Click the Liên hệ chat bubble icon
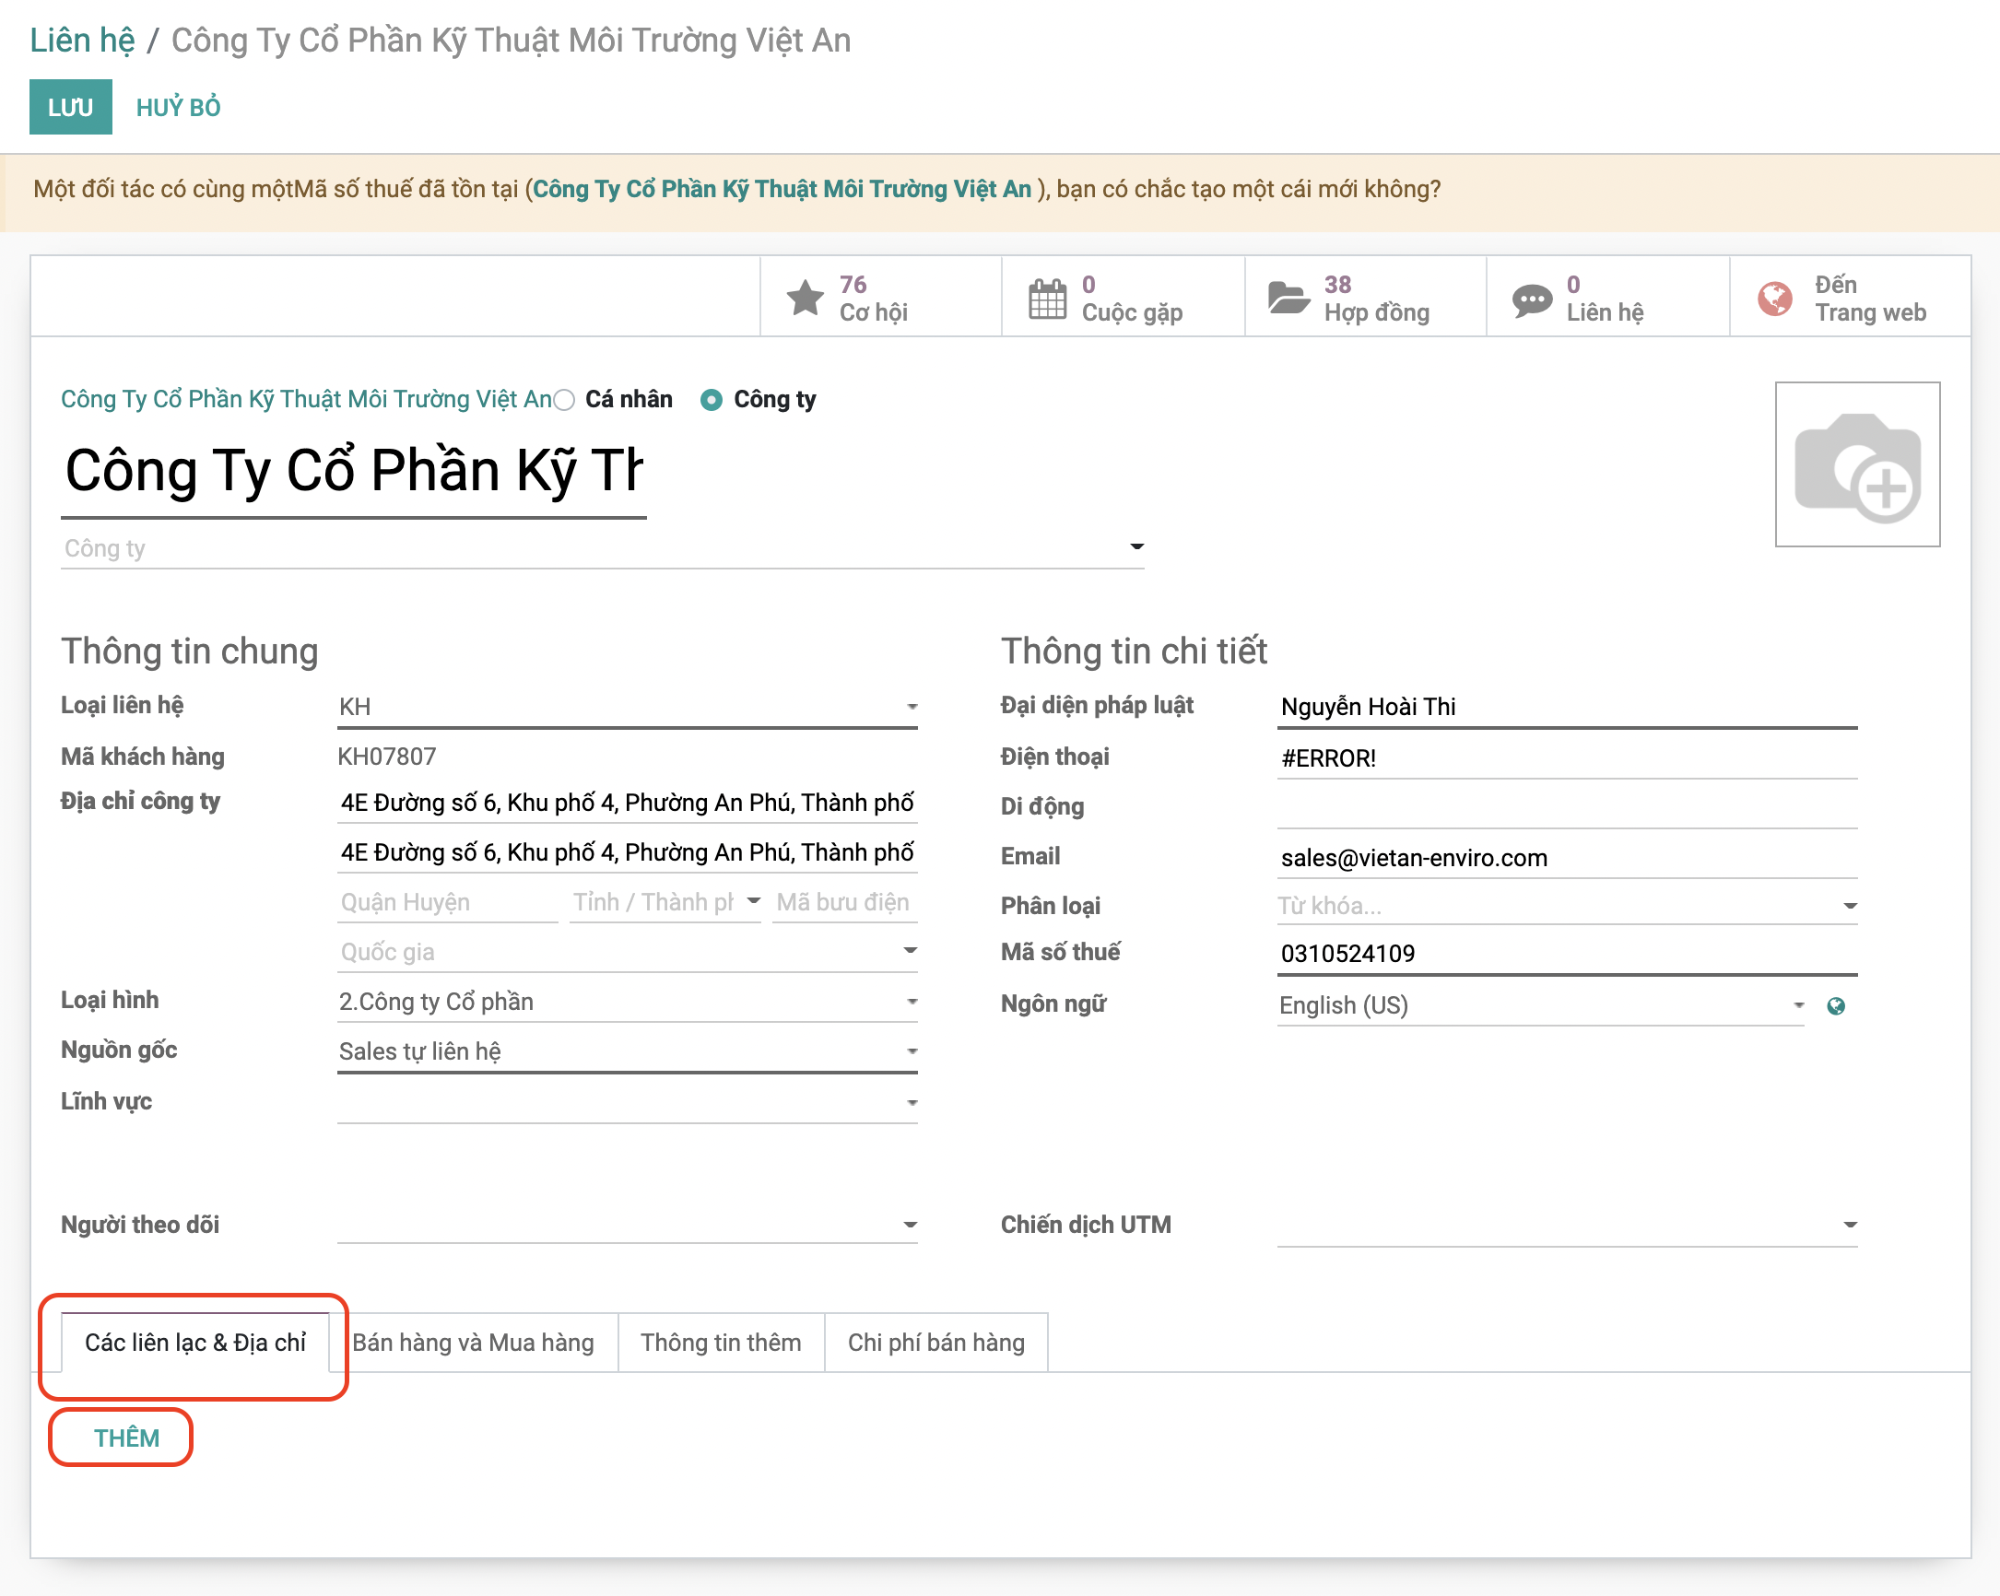The height and width of the screenshot is (1596, 2000). [1531, 299]
